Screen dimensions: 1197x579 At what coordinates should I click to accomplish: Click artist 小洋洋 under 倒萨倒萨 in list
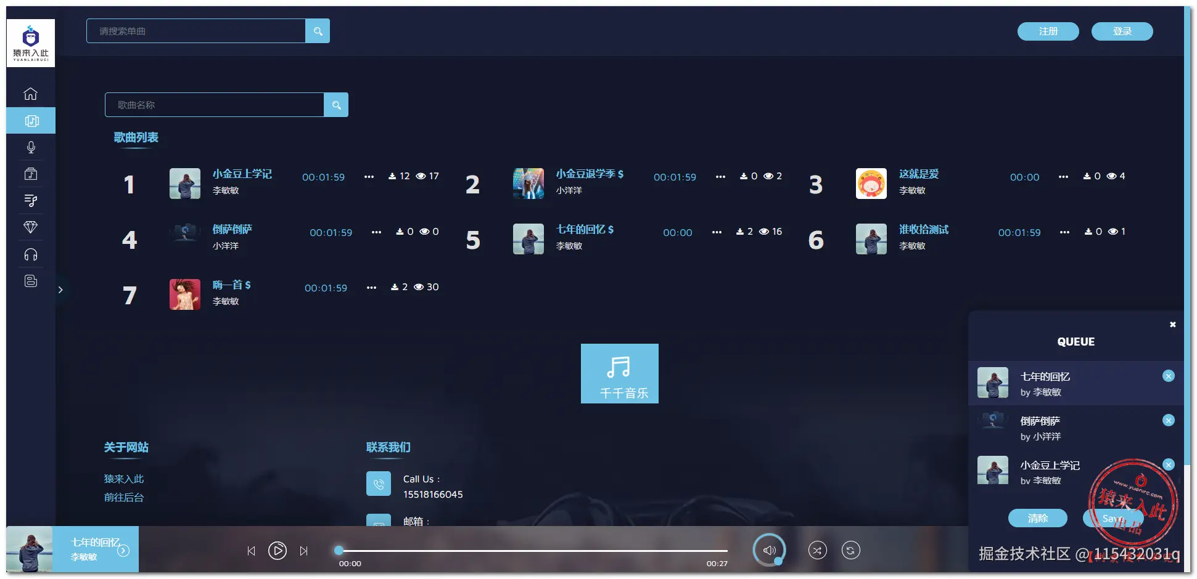pos(226,246)
